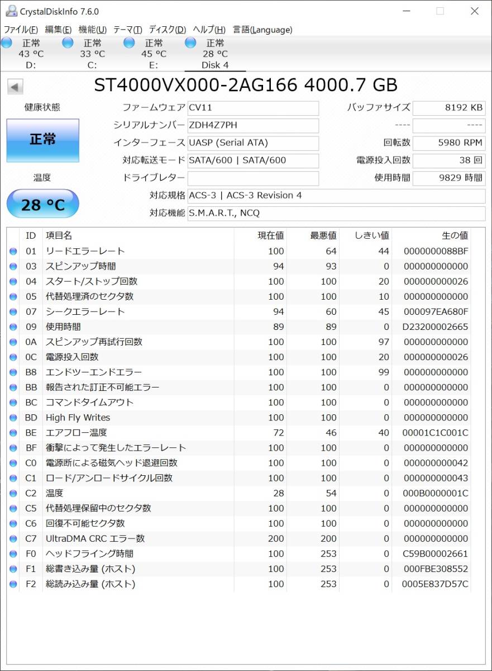Open the テーマ(T) menu
Viewport: 492px width, 671px height.
tap(127, 30)
